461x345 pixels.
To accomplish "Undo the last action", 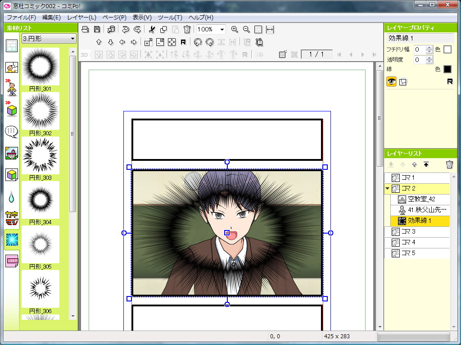I will pos(126,29).
